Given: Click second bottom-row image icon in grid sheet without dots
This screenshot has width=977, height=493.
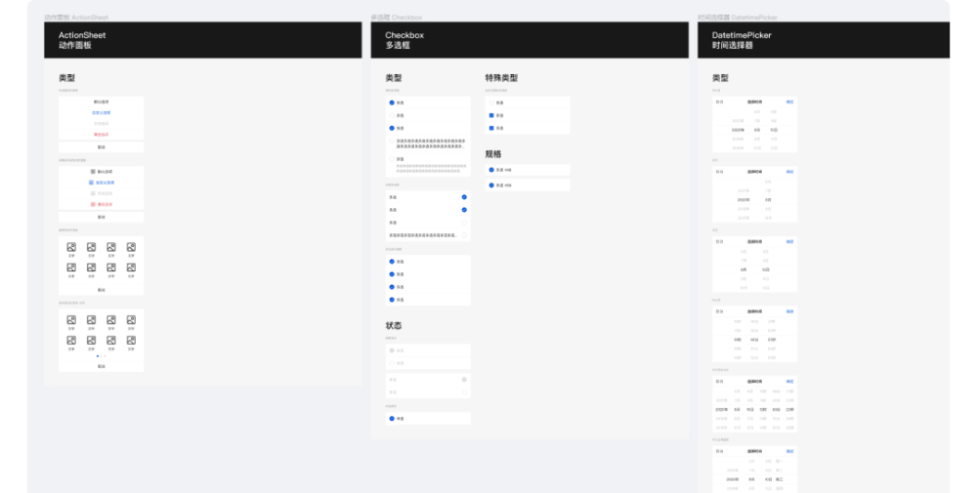Looking at the screenshot, I should (x=91, y=267).
